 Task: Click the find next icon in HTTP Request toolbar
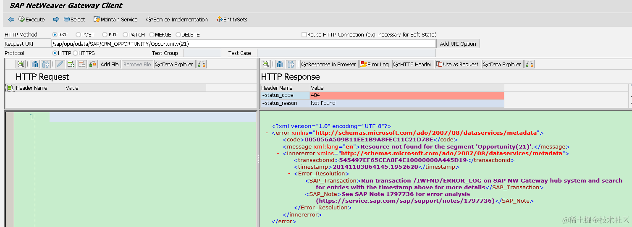click(x=46, y=64)
